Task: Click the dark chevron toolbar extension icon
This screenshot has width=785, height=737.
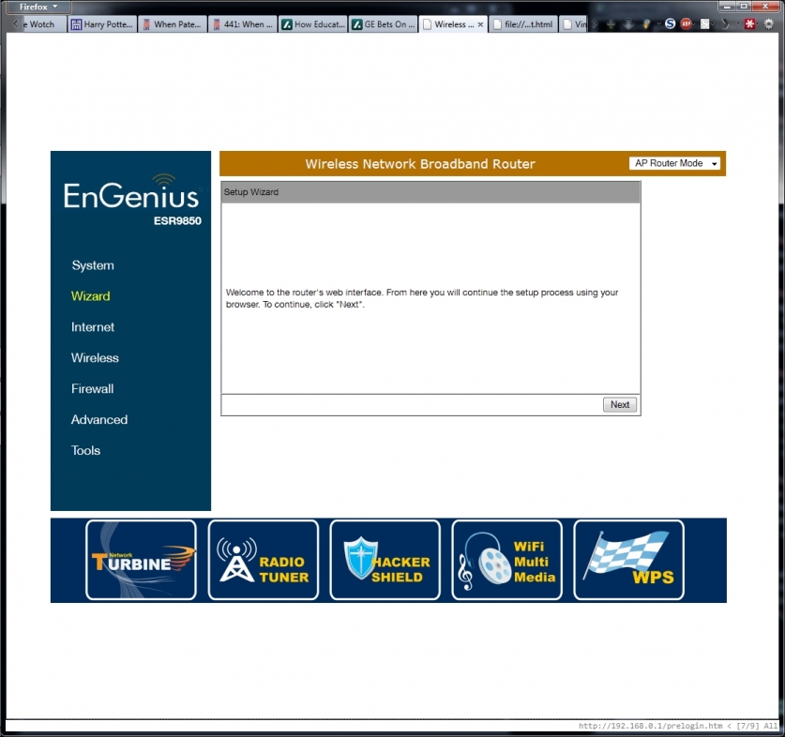Action: [725, 23]
